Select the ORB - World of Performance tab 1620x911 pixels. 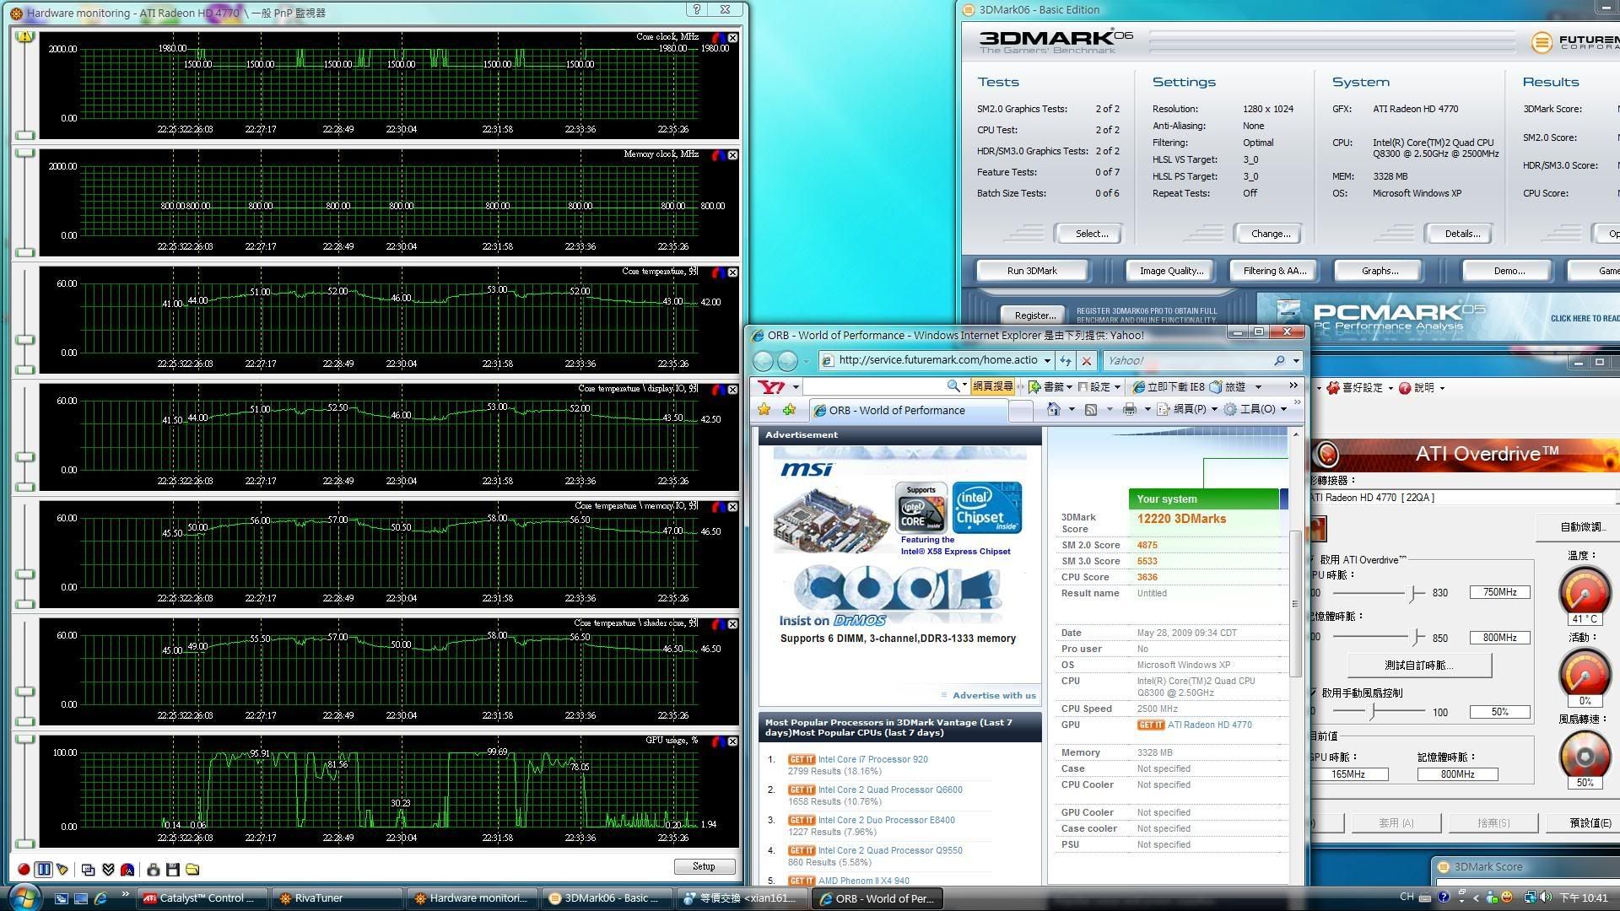[x=907, y=411]
